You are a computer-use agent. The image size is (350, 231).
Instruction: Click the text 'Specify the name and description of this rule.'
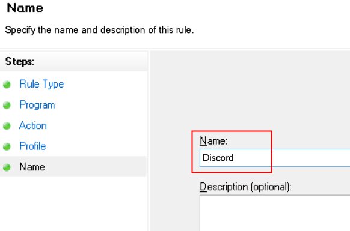[99, 30]
